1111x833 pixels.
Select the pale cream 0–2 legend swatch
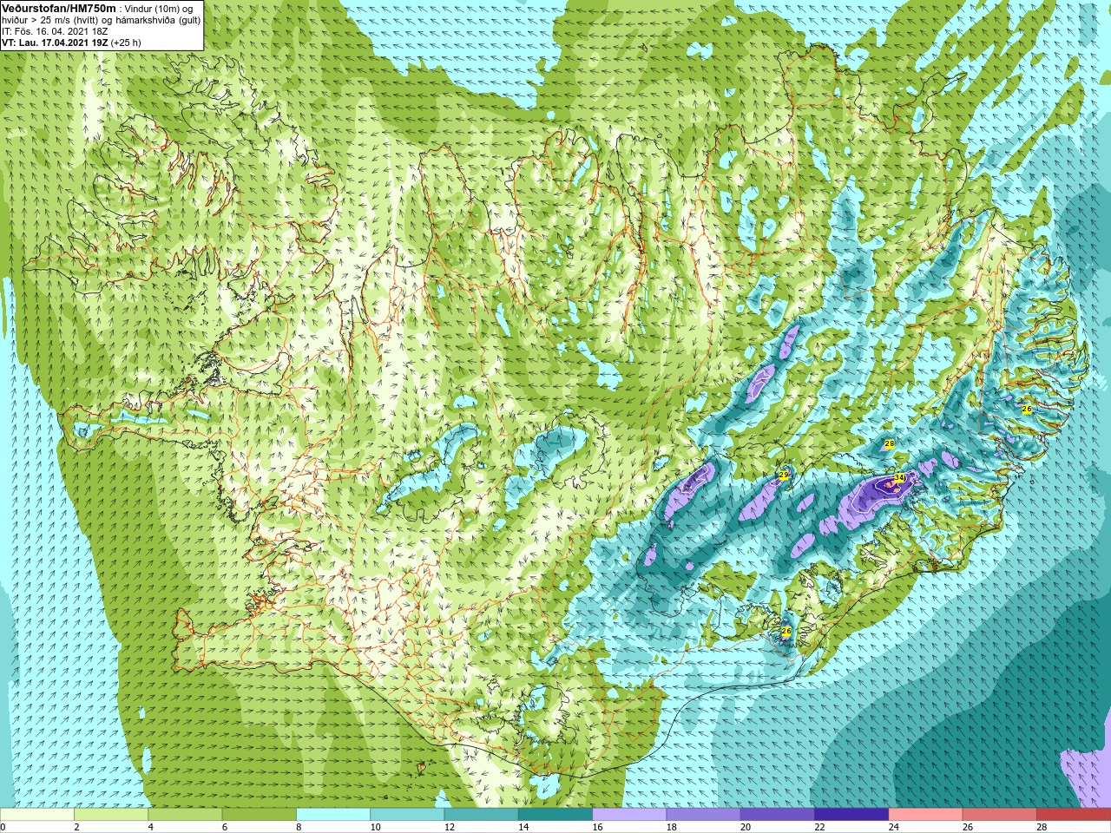point(37,815)
